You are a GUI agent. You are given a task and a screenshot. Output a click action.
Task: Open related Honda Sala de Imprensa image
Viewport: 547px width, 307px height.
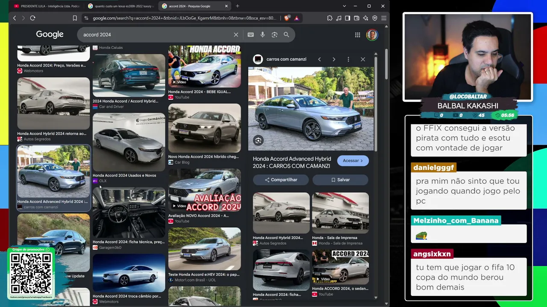click(340, 213)
